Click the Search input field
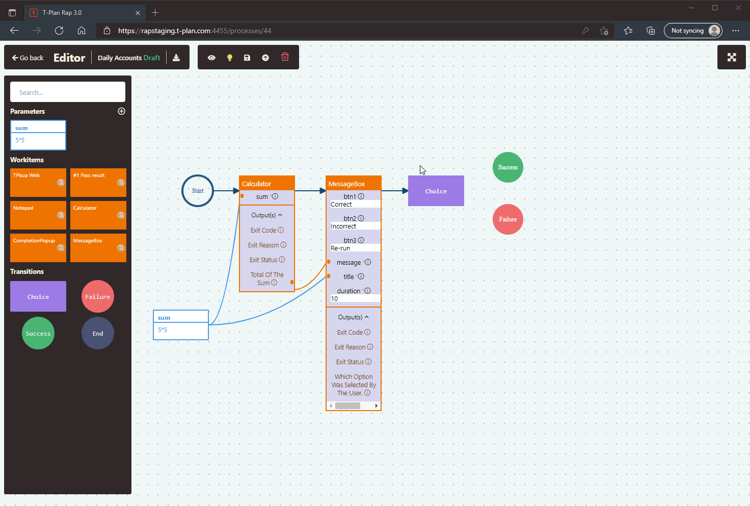Image resolution: width=750 pixels, height=506 pixels. coord(68,92)
